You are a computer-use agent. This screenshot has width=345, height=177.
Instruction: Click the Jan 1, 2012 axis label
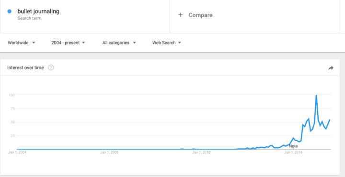point(201,152)
